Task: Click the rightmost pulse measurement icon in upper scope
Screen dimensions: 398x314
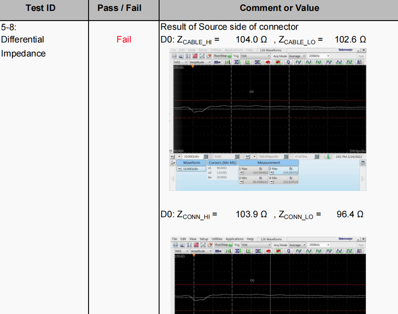Action: coord(359,62)
